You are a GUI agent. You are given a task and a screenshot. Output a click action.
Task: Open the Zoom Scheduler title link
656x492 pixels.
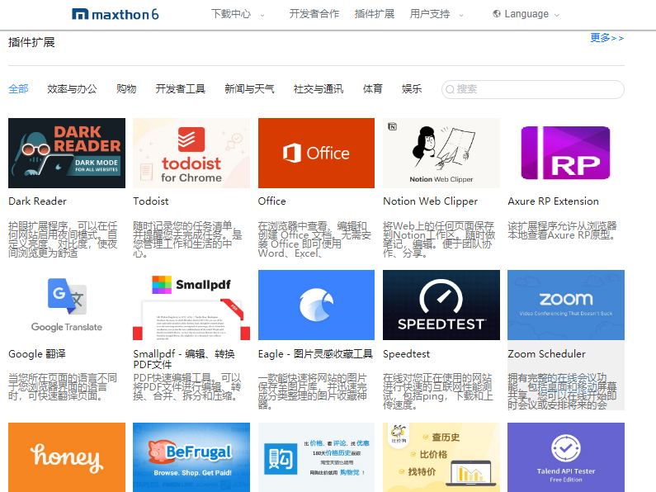[x=546, y=354]
